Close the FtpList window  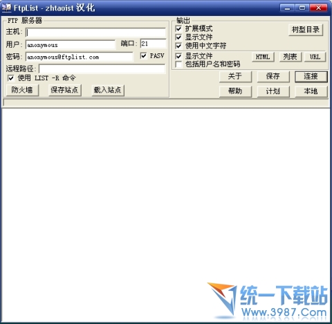click(319, 8)
